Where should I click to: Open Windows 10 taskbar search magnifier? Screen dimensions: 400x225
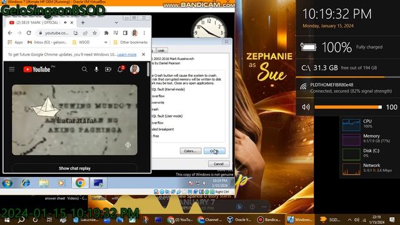pyautogui.click(x=21, y=219)
